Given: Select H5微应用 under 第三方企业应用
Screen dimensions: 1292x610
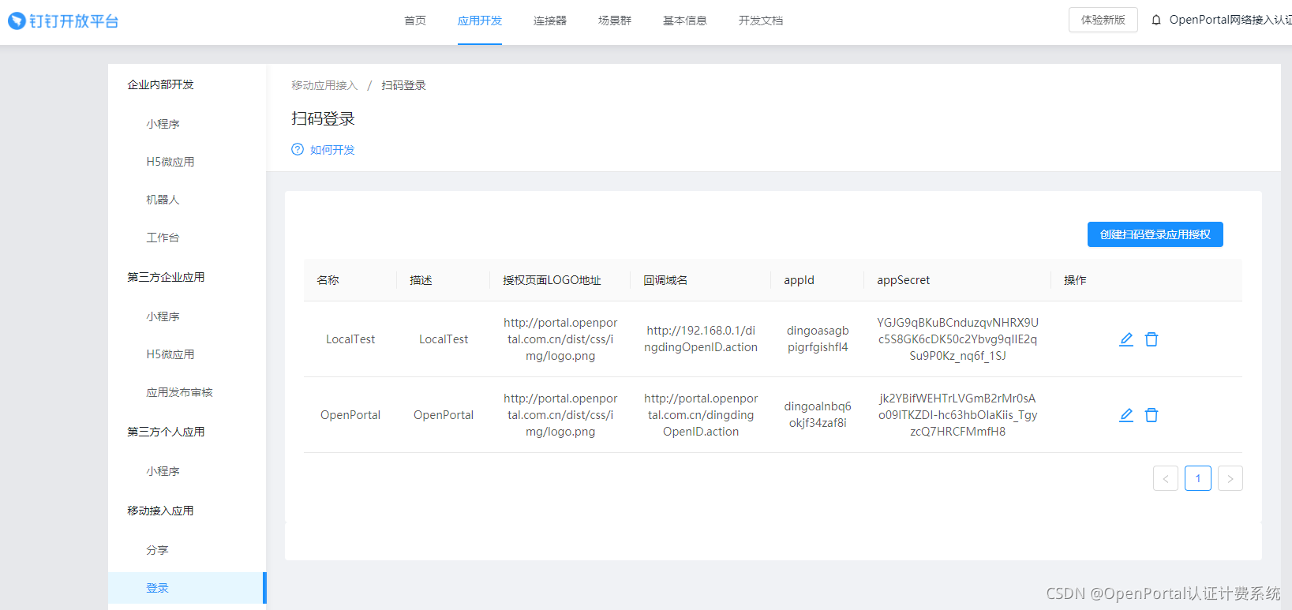Looking at the screenshot, I should tap(170, 354).
